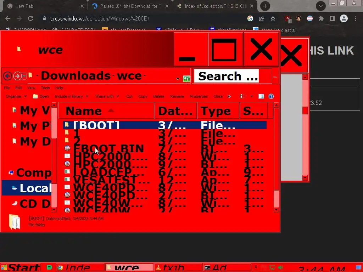Select Comp... in navigation pane
Screen dimensions: 363x272
pyautogui.click(x=30, y=172)
